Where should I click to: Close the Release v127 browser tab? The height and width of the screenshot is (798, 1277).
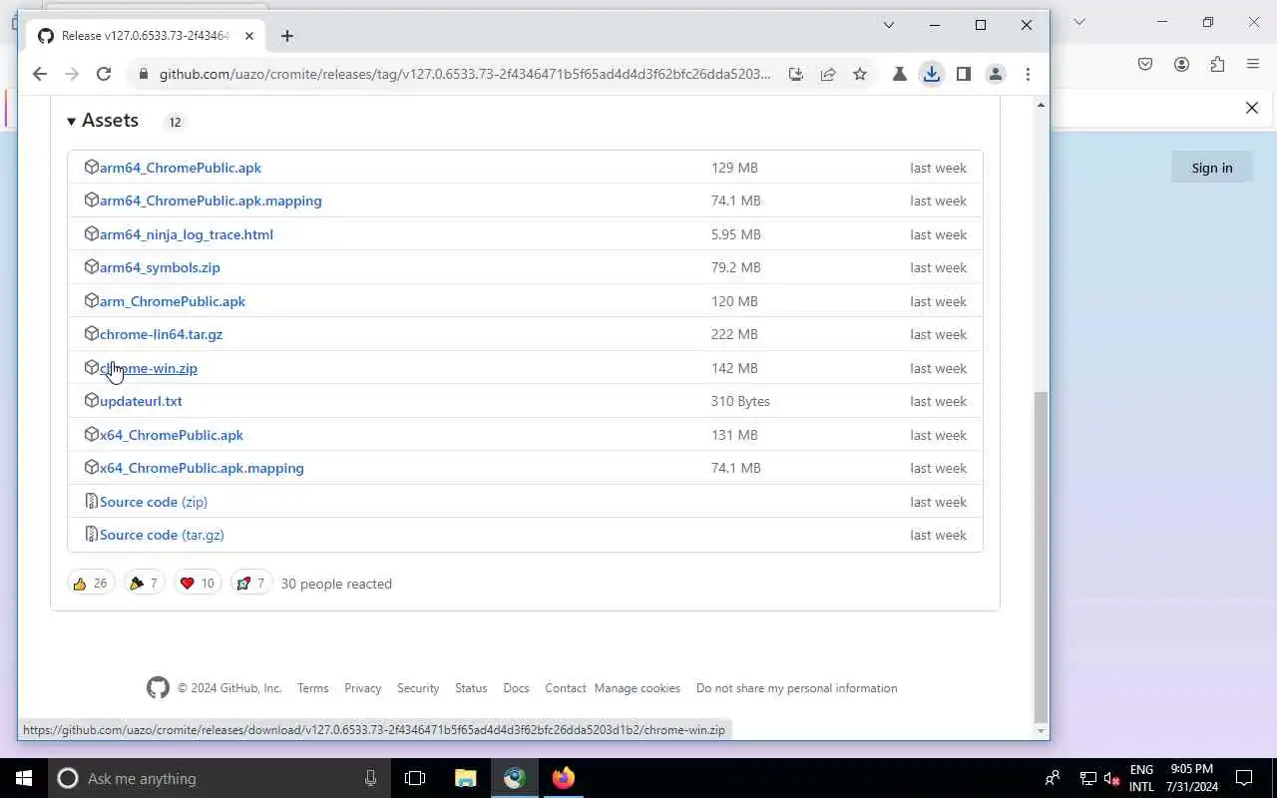pyautogui.click(x=249, y=36)
